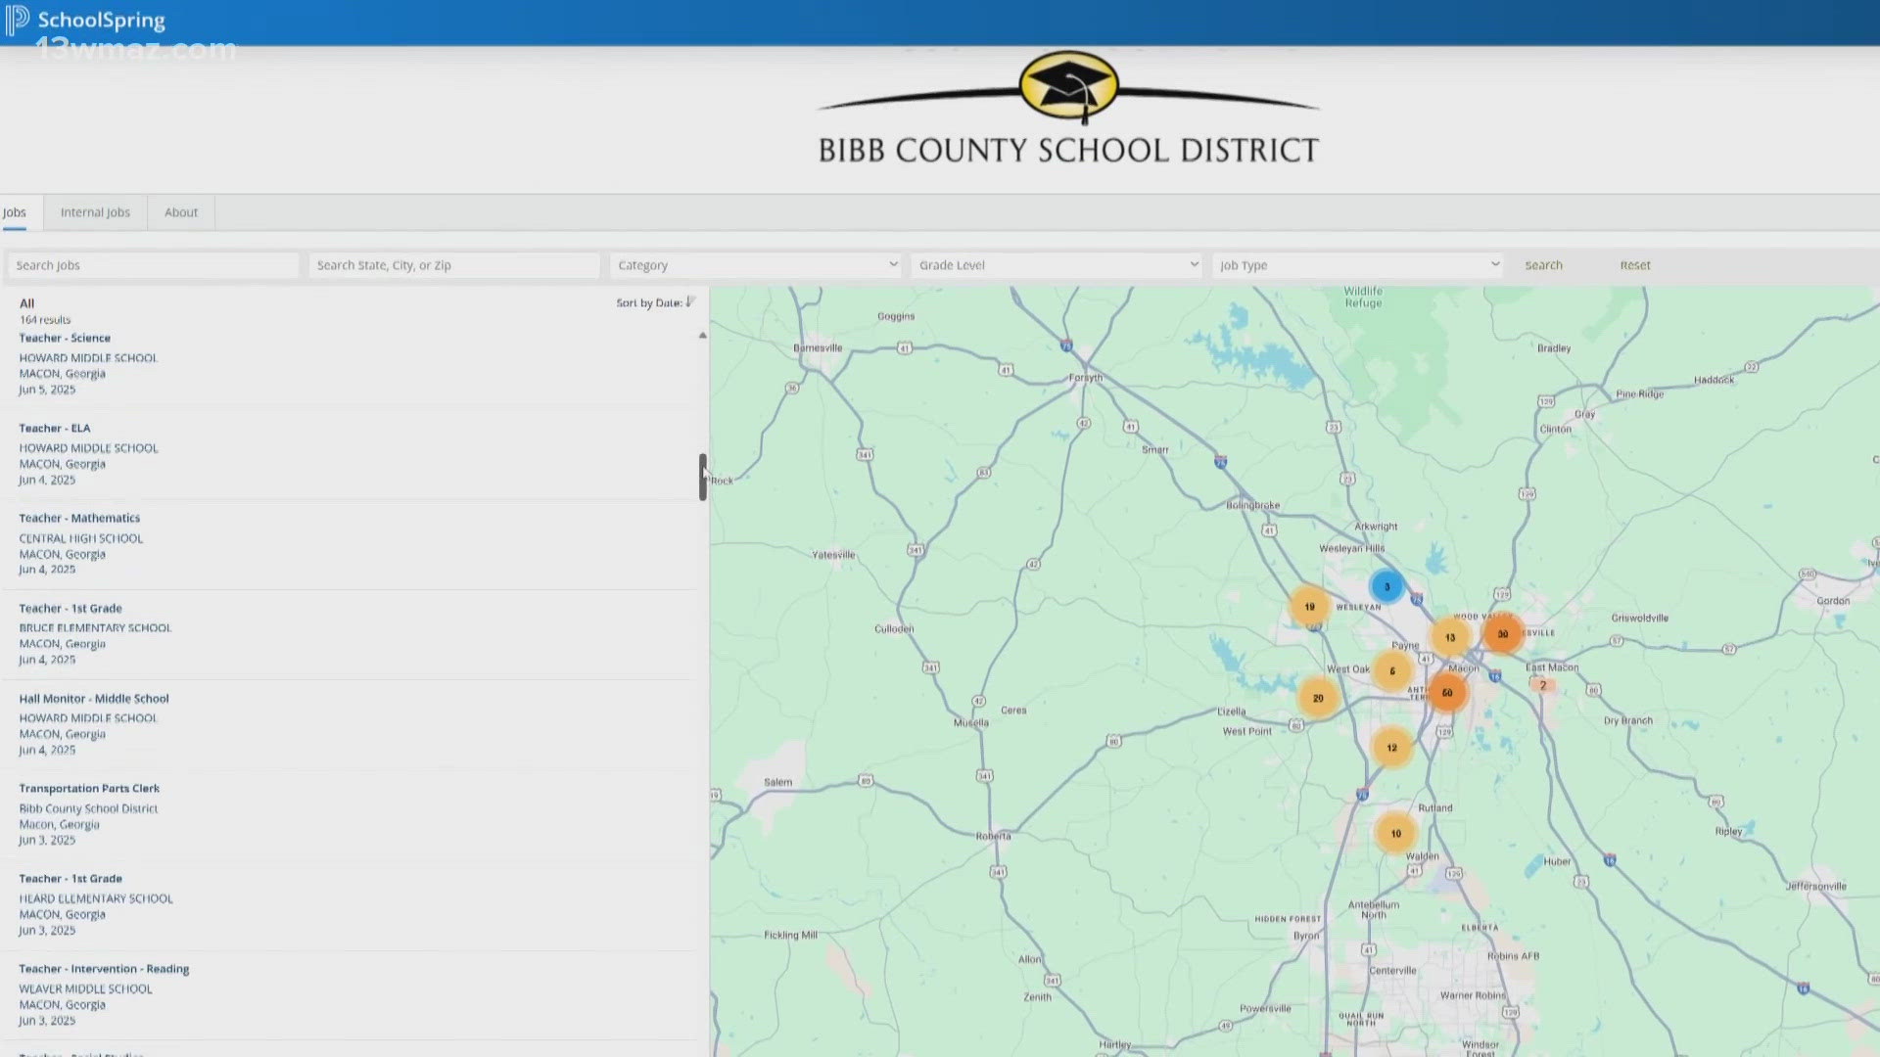
Task: Open the orange map cluster marker labeled 50
Action: pos(1447,693)
